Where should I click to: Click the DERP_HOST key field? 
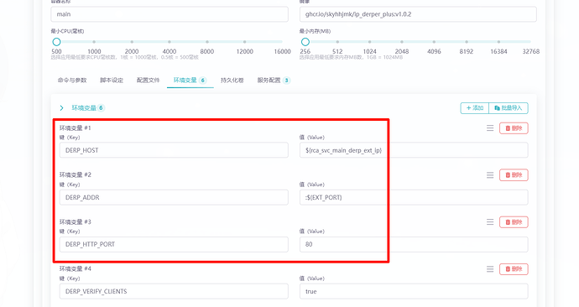174,150
